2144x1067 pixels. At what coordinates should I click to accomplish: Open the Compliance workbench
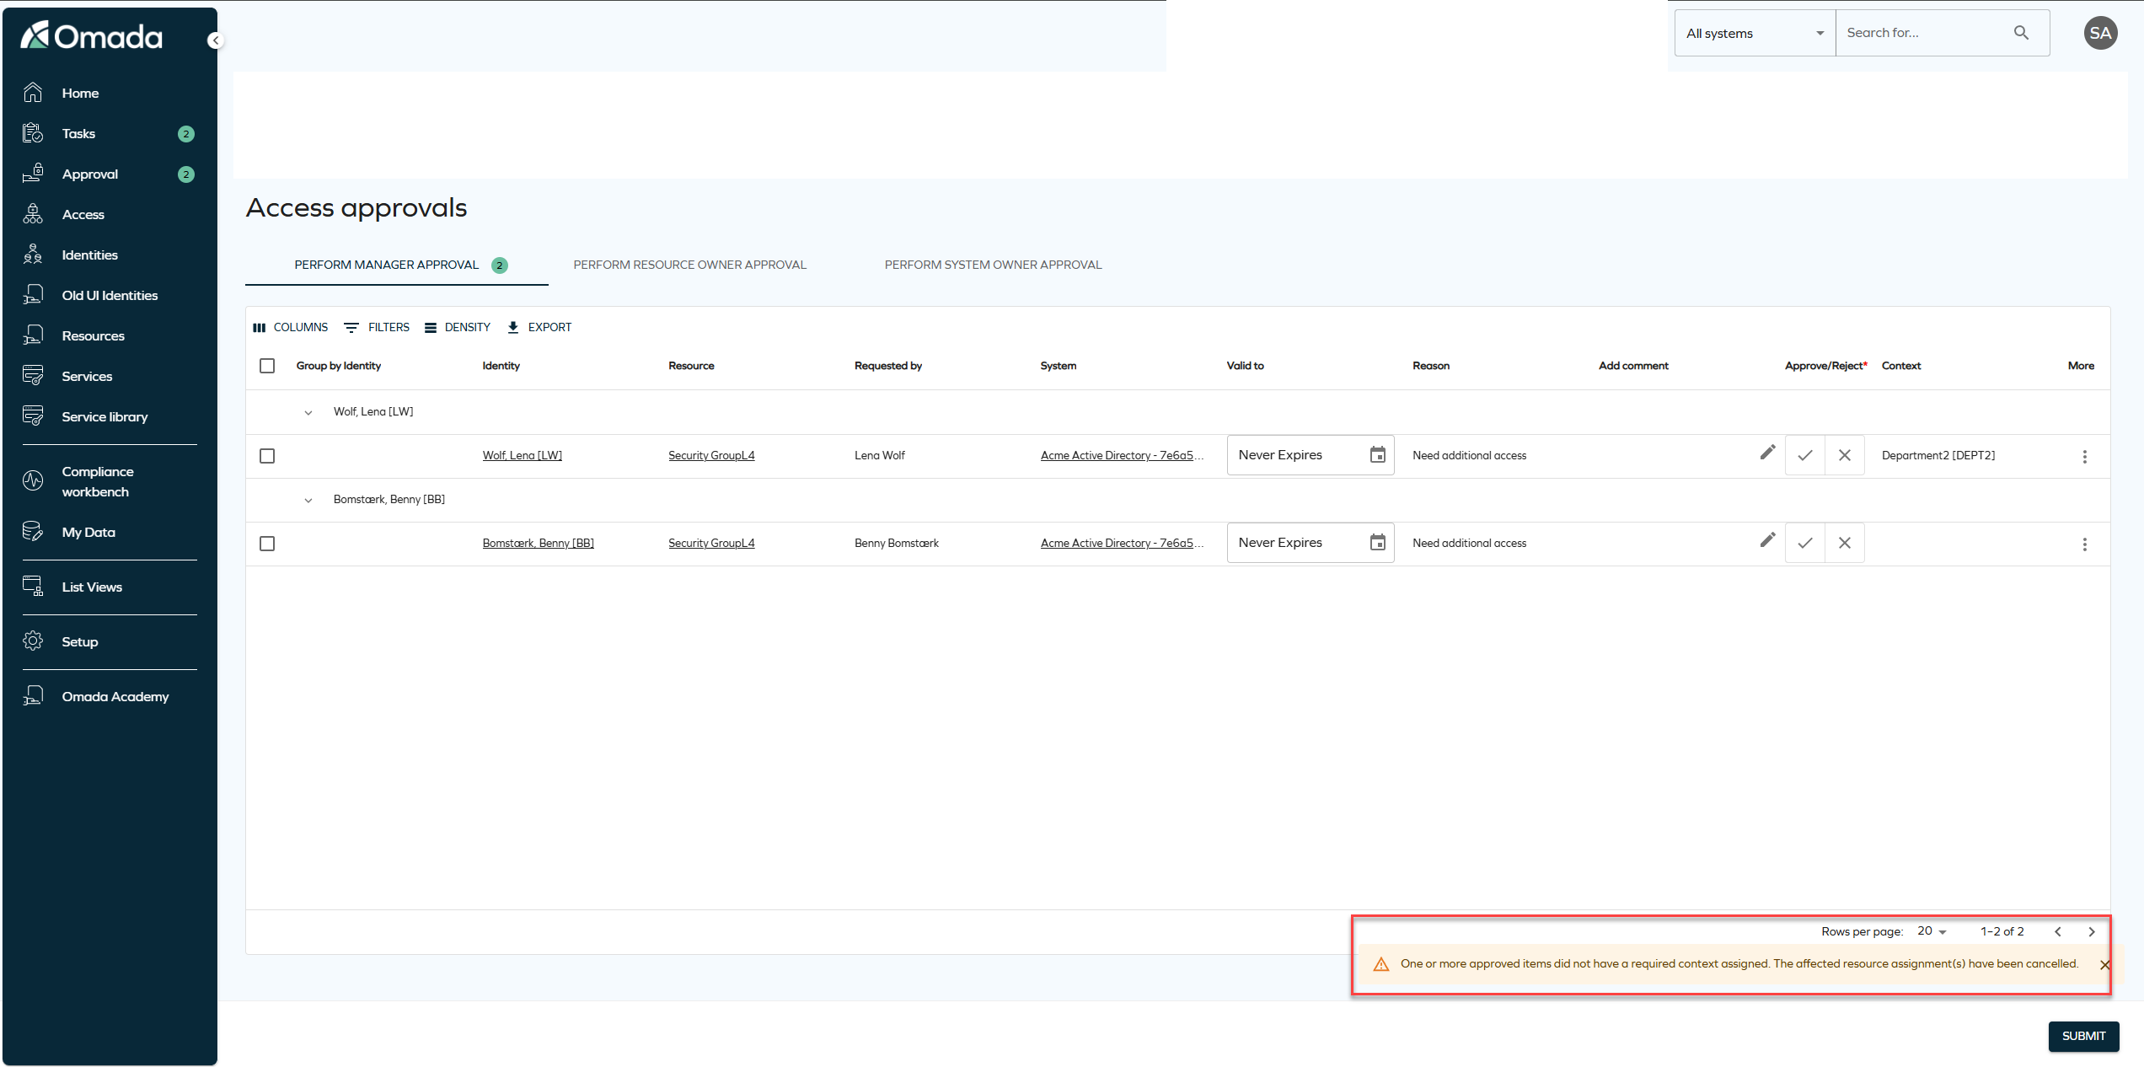98,481
